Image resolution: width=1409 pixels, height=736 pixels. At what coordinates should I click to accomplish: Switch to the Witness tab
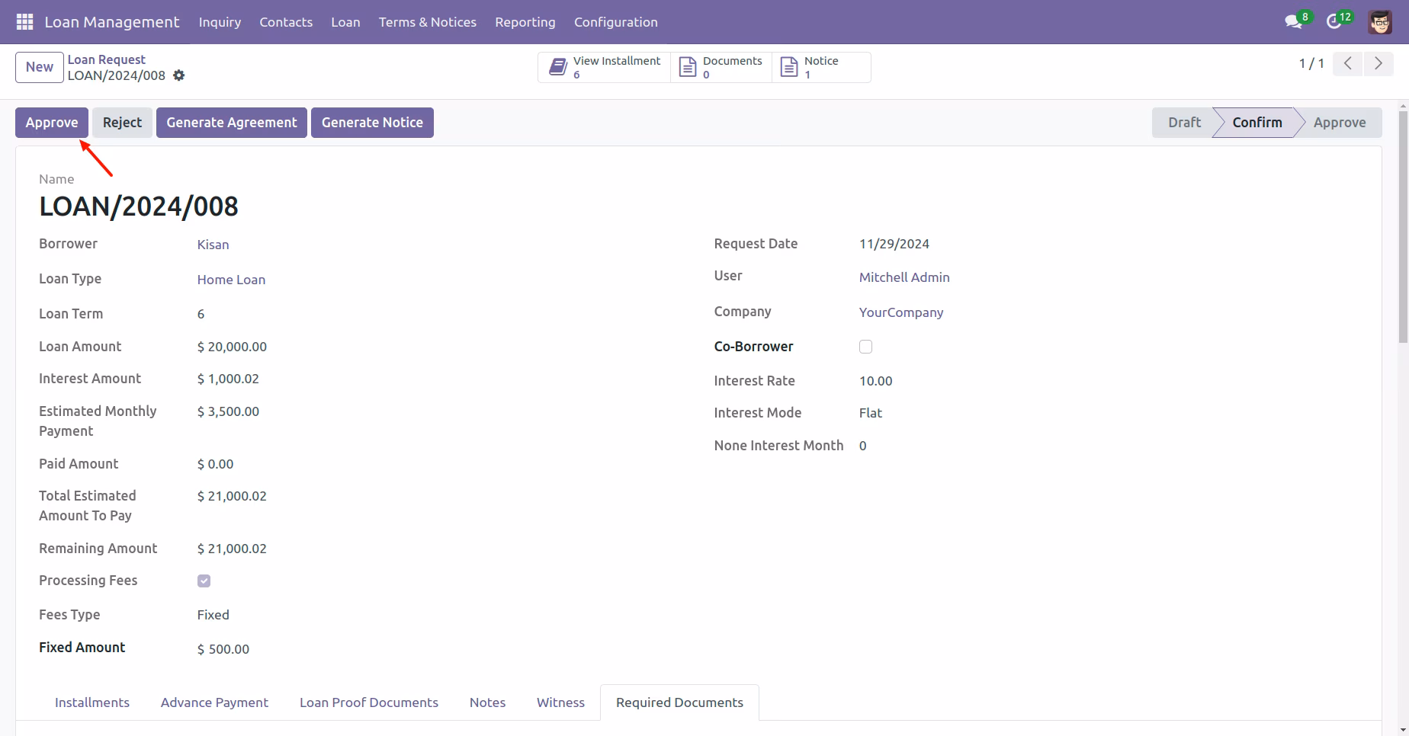(x=560, y=702)
